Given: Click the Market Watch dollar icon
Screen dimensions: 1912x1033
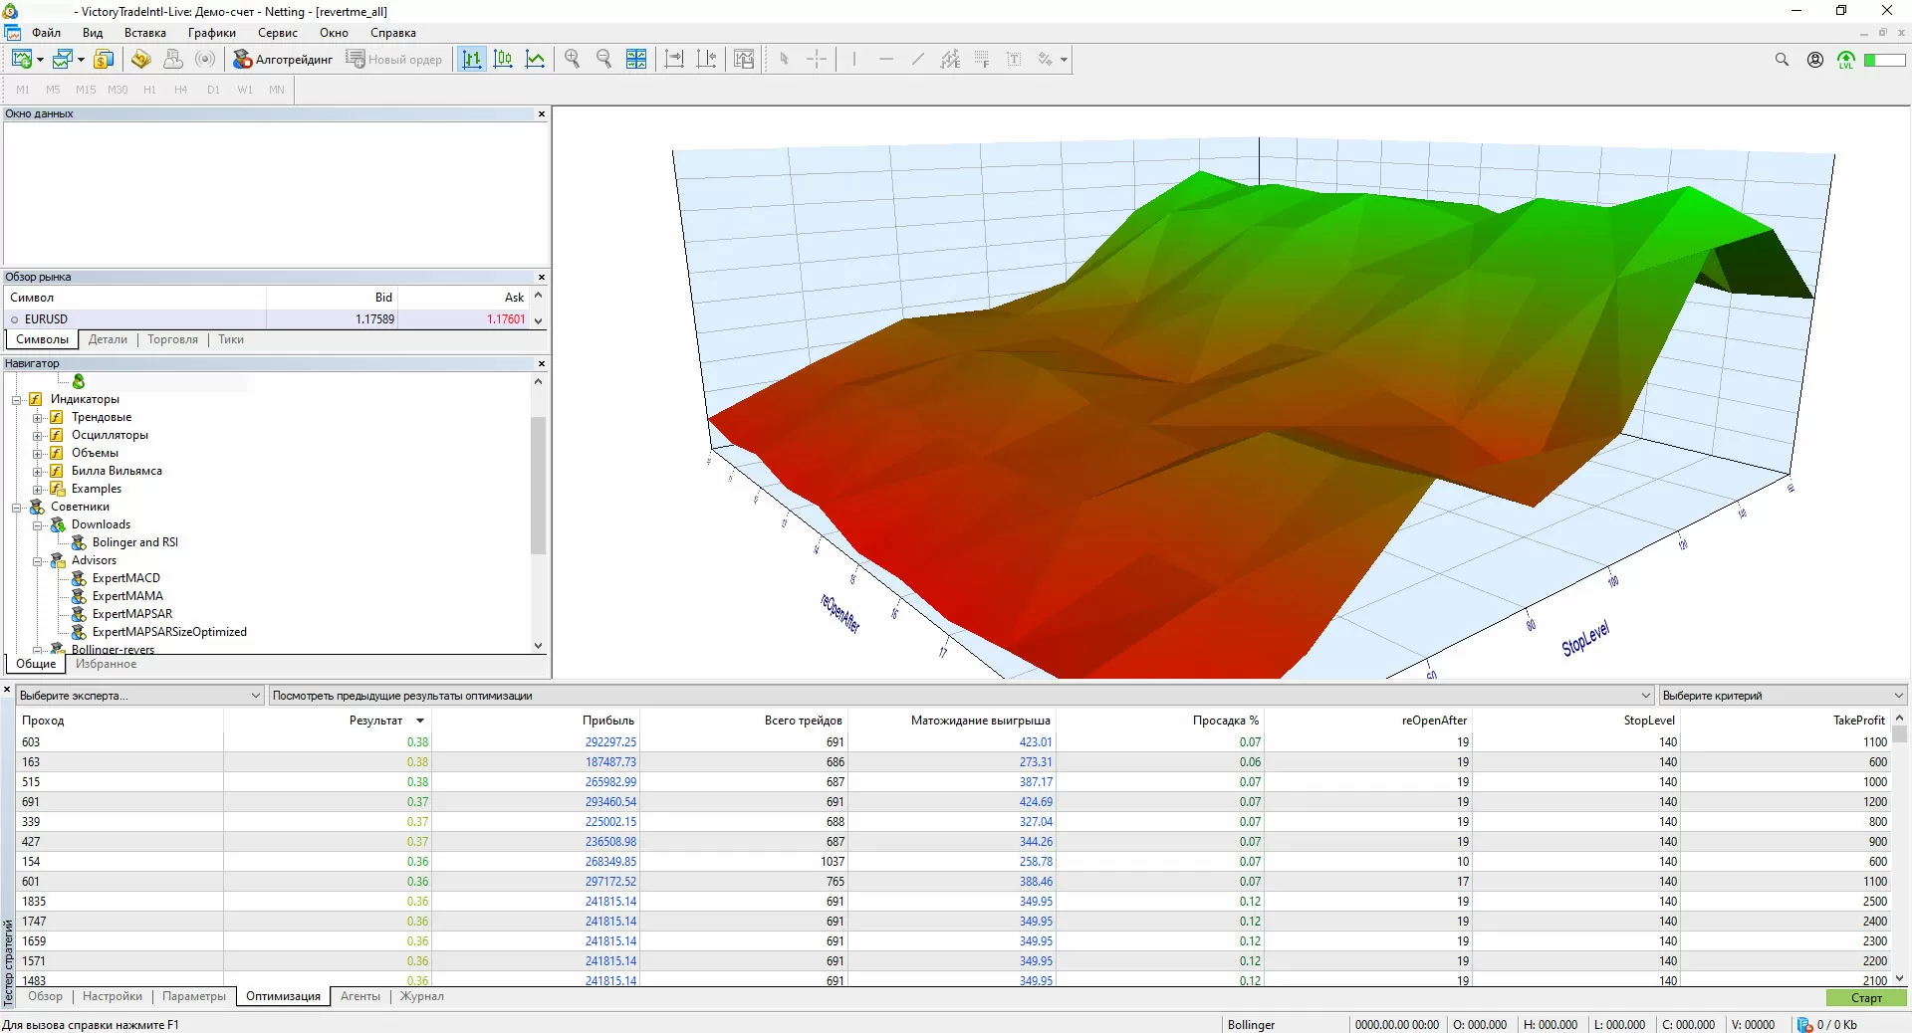Looking at the screenshot, I should point(103,60).
